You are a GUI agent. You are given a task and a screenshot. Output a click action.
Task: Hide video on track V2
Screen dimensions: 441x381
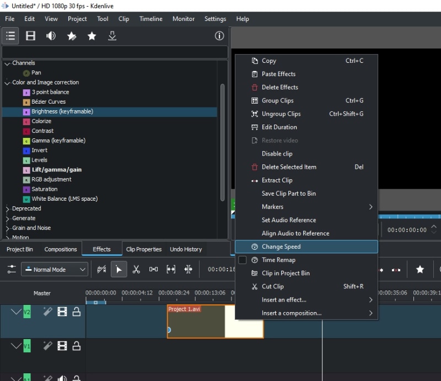pos(62,312)
